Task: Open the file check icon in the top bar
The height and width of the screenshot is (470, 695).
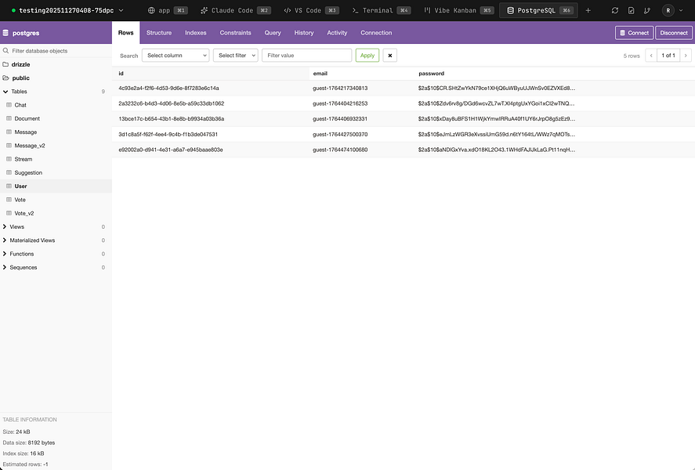Action: [632, 10]
